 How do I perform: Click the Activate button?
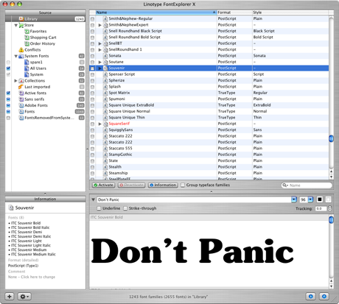click(x=103, y=185)
